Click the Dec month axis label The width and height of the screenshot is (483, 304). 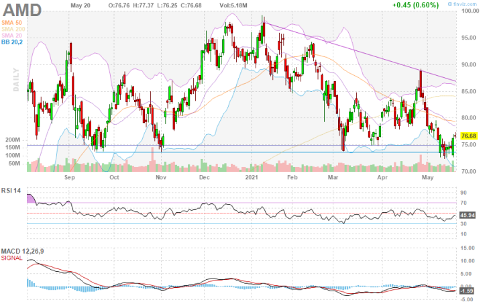[x=205, y=177]
